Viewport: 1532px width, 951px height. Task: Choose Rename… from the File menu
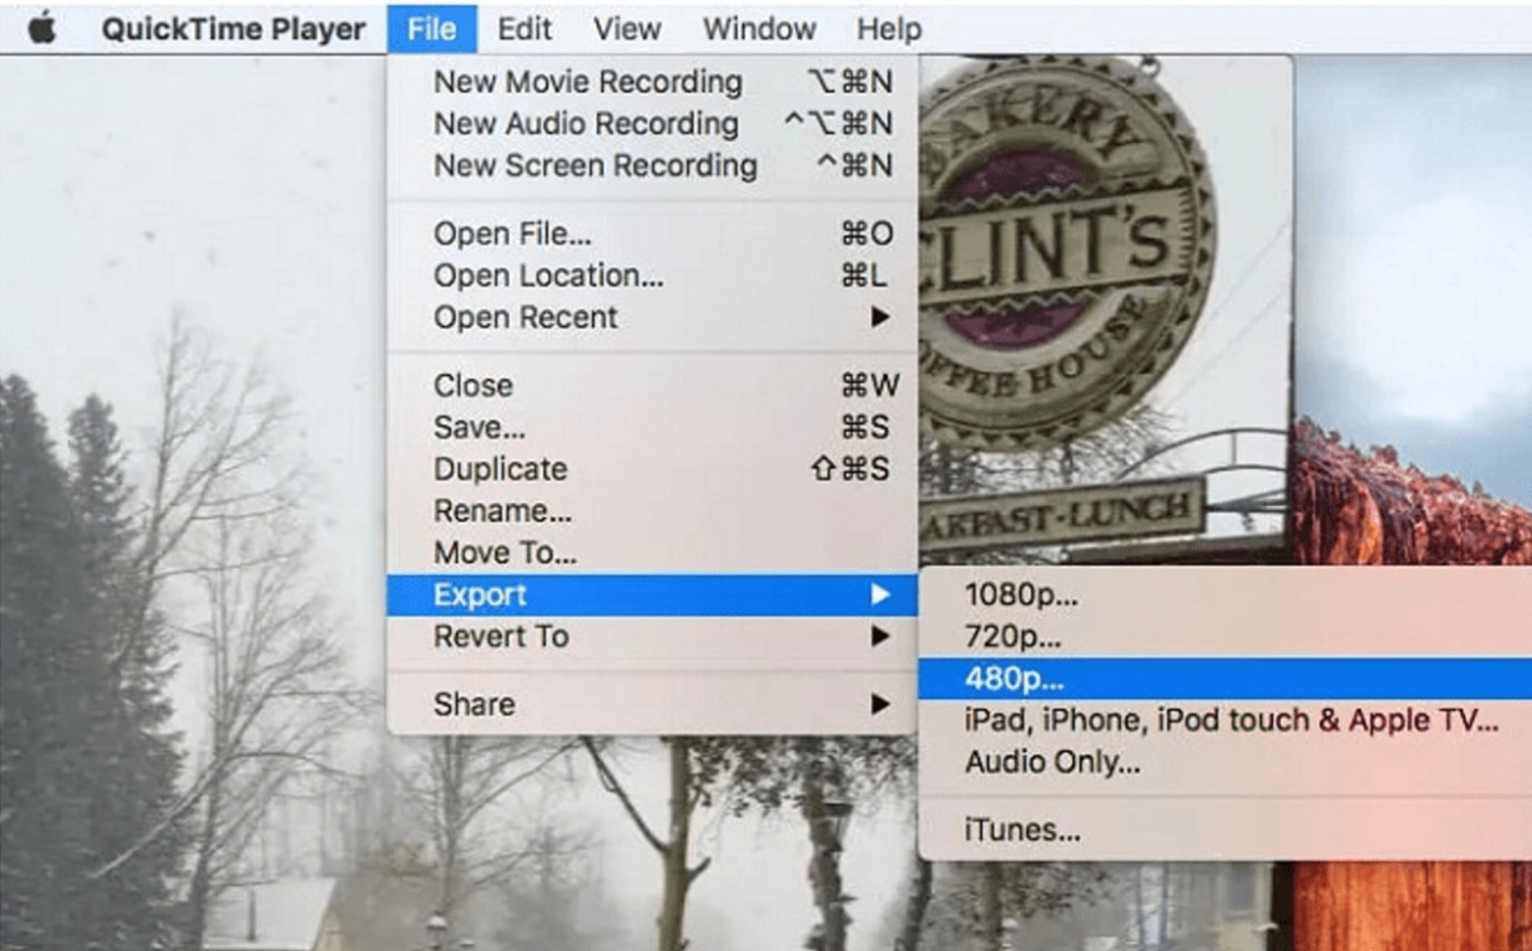[x=652, y=511]
